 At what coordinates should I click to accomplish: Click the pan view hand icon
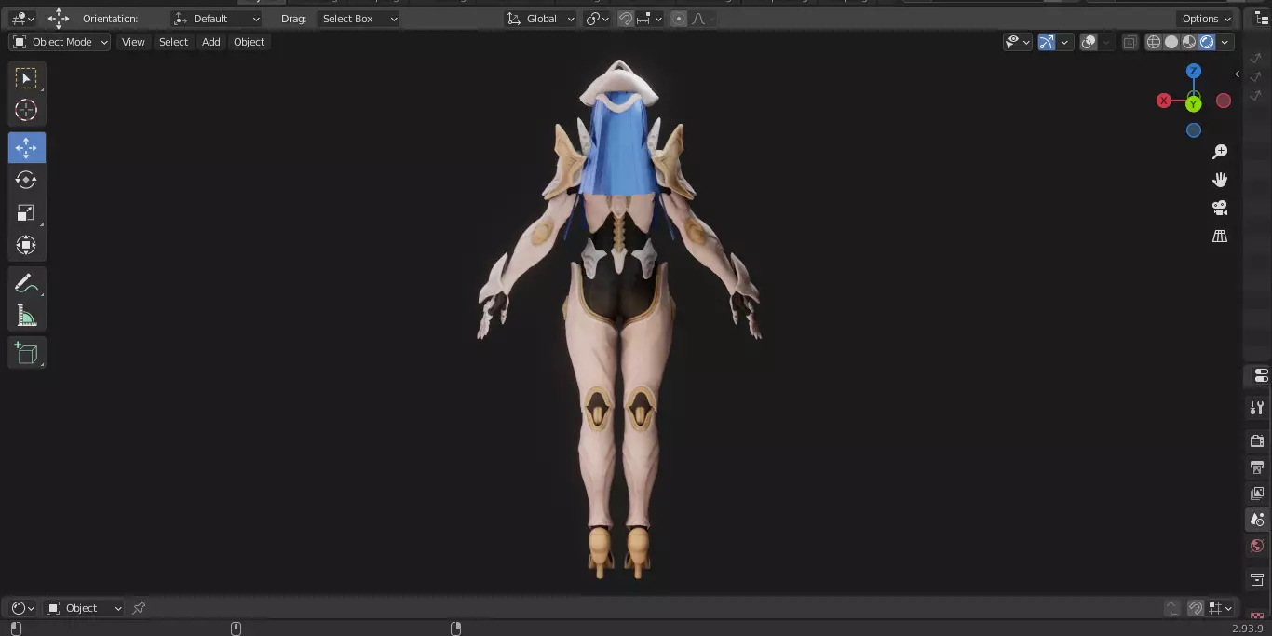[x=1220, y=180]
